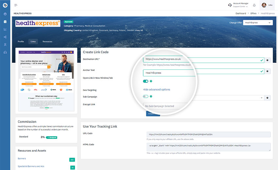Click the help icon beside Destination URL field
This screenshot has height=170, width=278.
coord(268,60)
